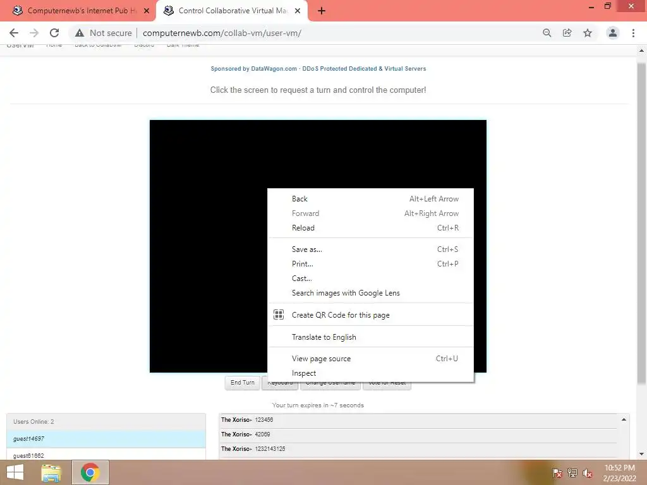Click the black VM display screen
This screenshot has width=647, height=485.
coord(209,246)
